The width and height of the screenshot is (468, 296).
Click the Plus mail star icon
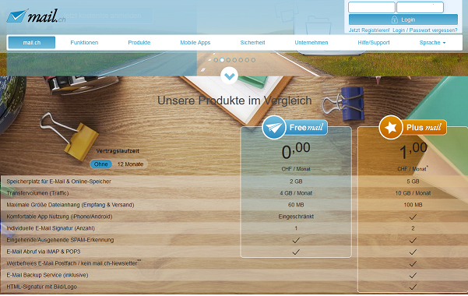click(391, 128)
